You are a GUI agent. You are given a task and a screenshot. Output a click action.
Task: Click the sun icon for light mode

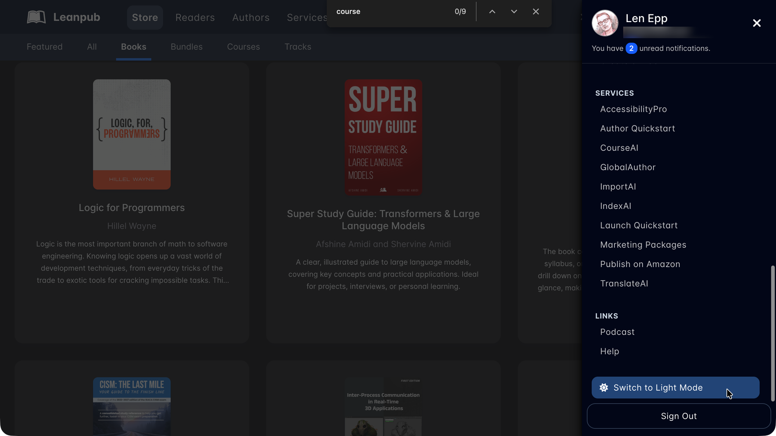pos(604,388)
